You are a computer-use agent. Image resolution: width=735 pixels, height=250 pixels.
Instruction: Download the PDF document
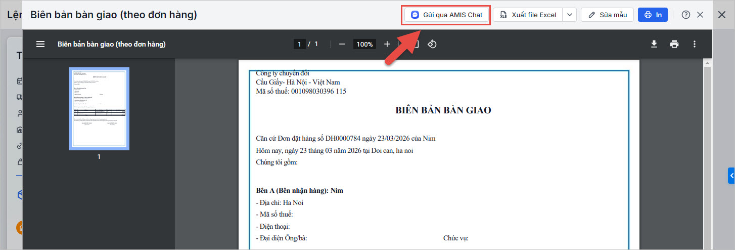tap(654, 44)
